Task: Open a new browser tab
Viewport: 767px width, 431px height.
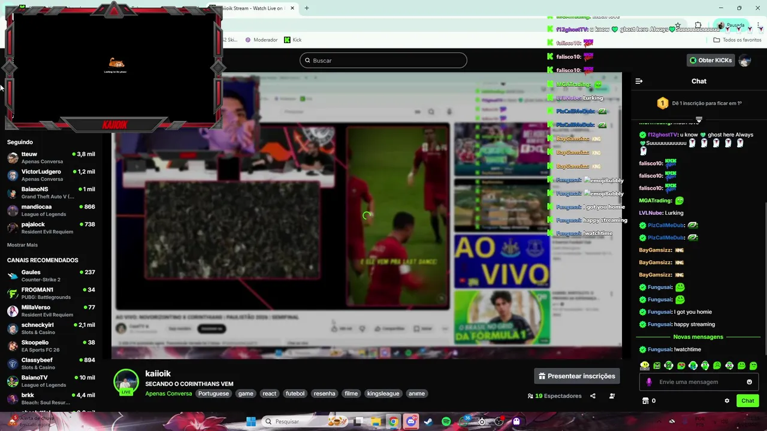Action: pos(306,8)
